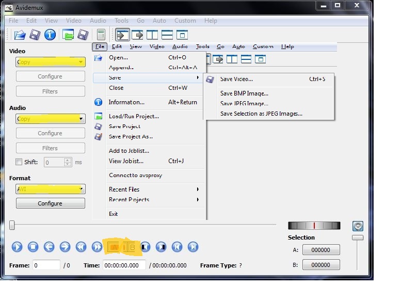
Task: Click the calculator icon in the toolbar
Action: tap(101, 35)
